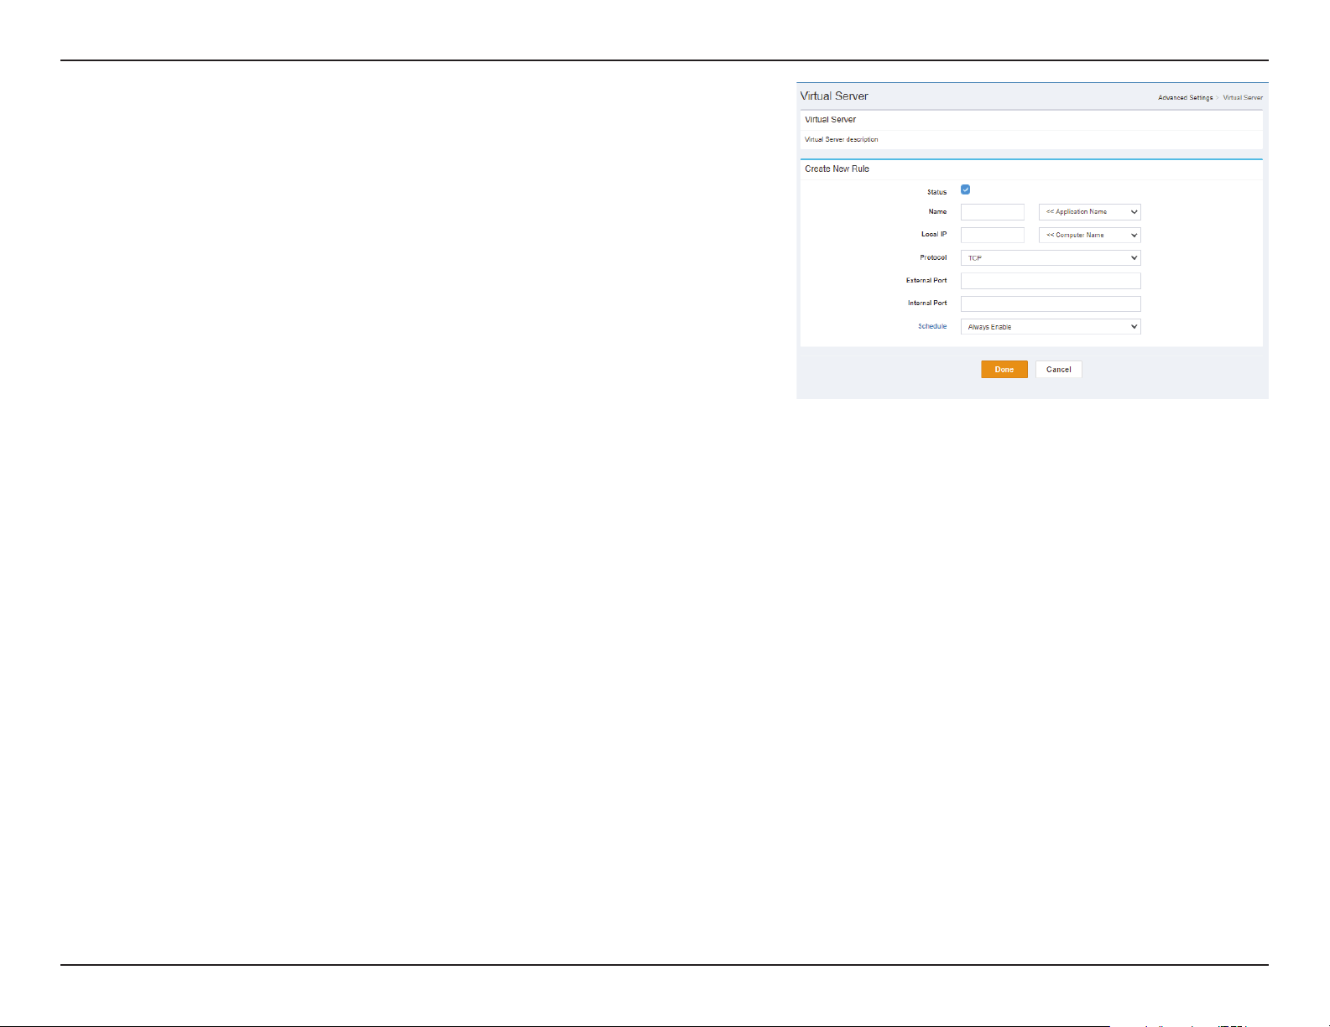Focus the Local IP input box
The image size is (1330, 1027).
coord(992,235)
